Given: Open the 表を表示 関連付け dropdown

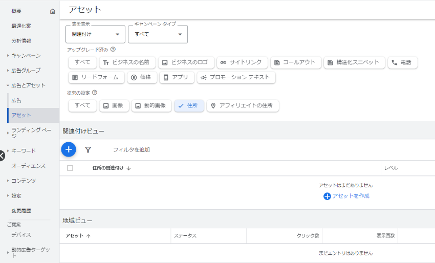Looking at the screenshot, I should tap(95, 34).
